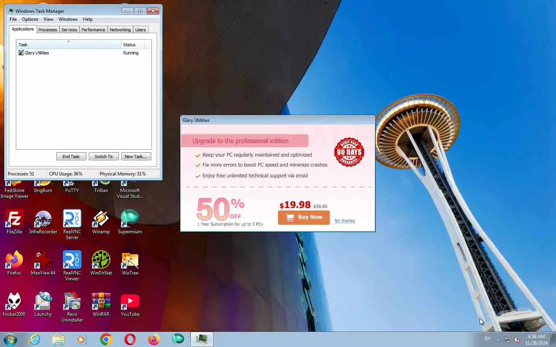Switch to the Networking tab
Viewport: 556px width, 347px height.
point(120,30)
